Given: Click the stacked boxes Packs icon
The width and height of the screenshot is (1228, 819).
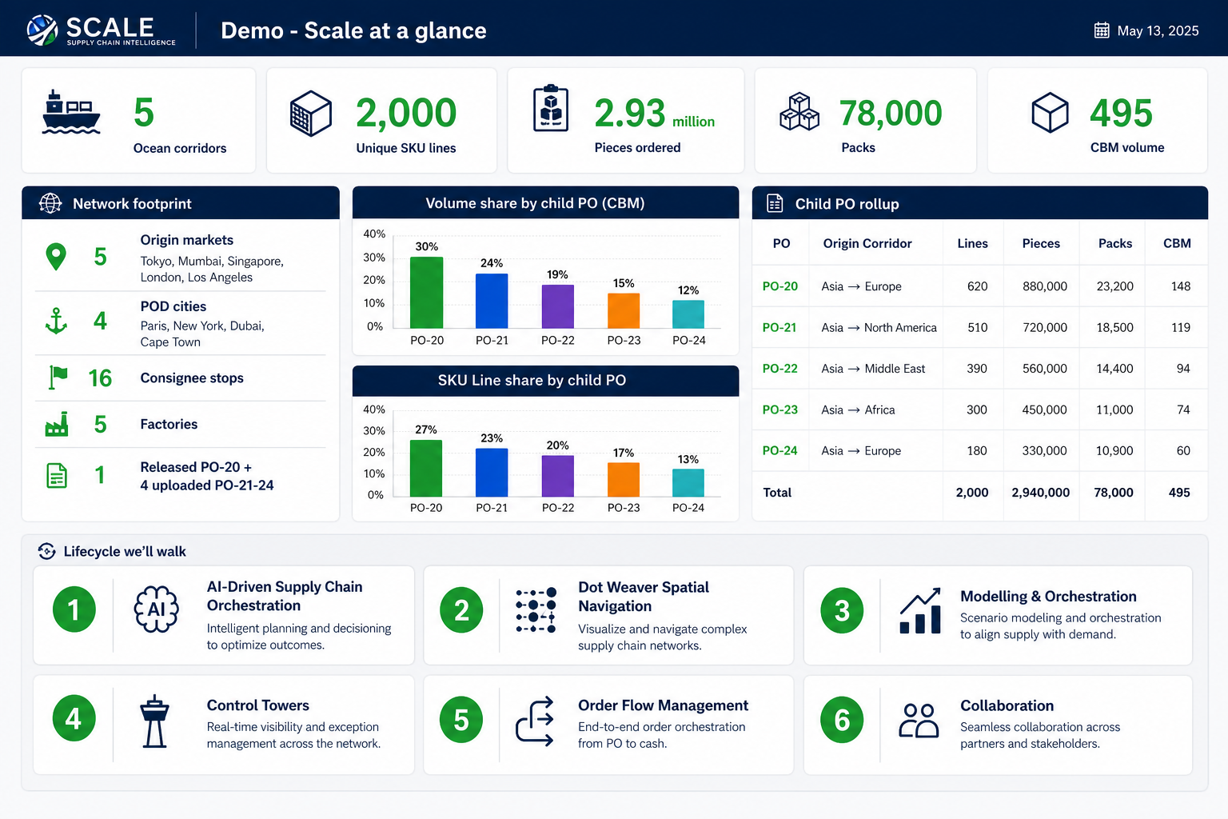Looking at the screenshot, I should (799, 111).
